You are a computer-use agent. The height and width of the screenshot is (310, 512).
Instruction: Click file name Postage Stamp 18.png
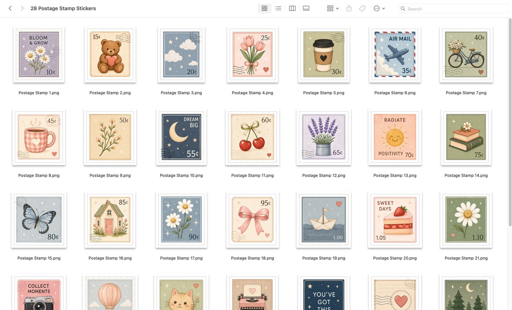point(253,258)
